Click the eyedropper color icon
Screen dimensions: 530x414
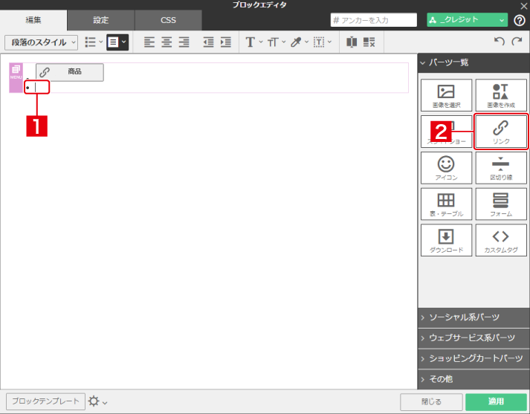[296, 42]
